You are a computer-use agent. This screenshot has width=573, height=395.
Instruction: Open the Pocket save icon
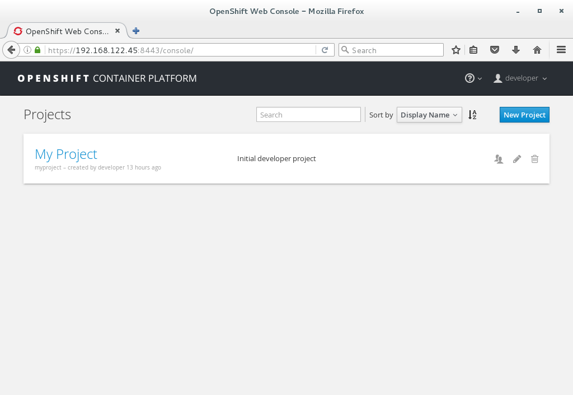click(x=495, y=50)
